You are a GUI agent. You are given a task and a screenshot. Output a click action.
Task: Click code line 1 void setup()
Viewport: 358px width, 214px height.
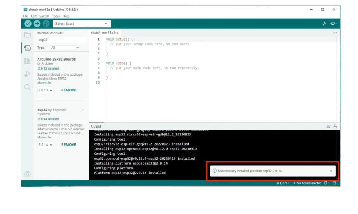[x=120, y=39]
